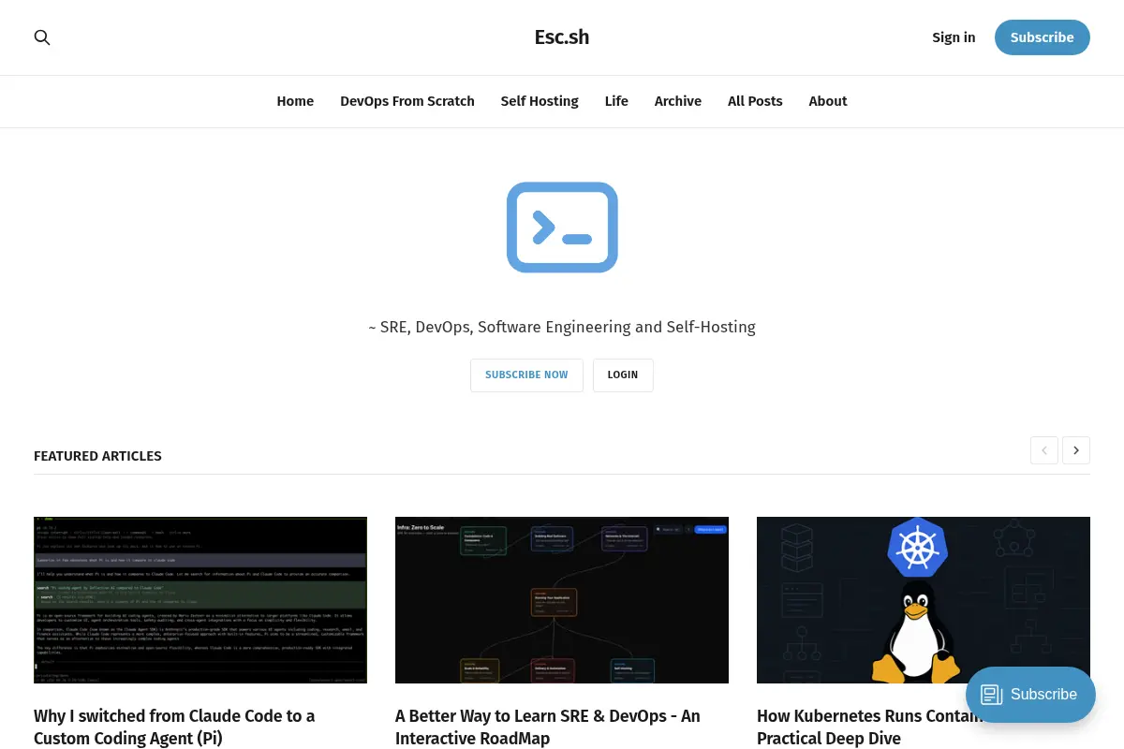Go to previous featured articles arrow

[1044, 450]
